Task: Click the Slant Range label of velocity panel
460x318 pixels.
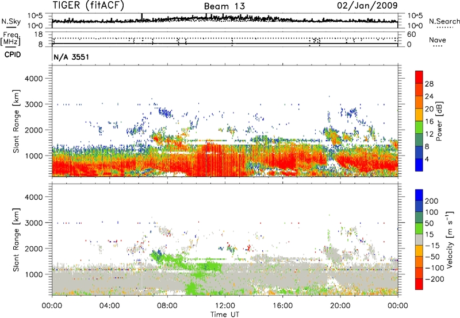Action: click(16, 240)
